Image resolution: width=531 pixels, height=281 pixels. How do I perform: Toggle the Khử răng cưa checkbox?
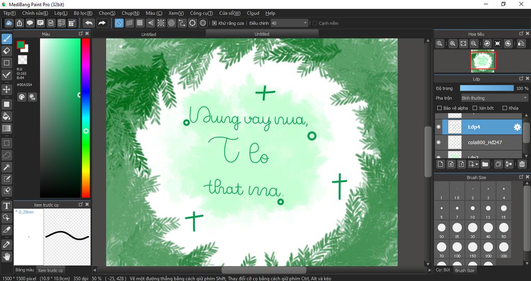214,23
